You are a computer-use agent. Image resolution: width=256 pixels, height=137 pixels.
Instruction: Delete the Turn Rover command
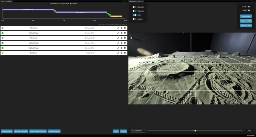point(121,53)
